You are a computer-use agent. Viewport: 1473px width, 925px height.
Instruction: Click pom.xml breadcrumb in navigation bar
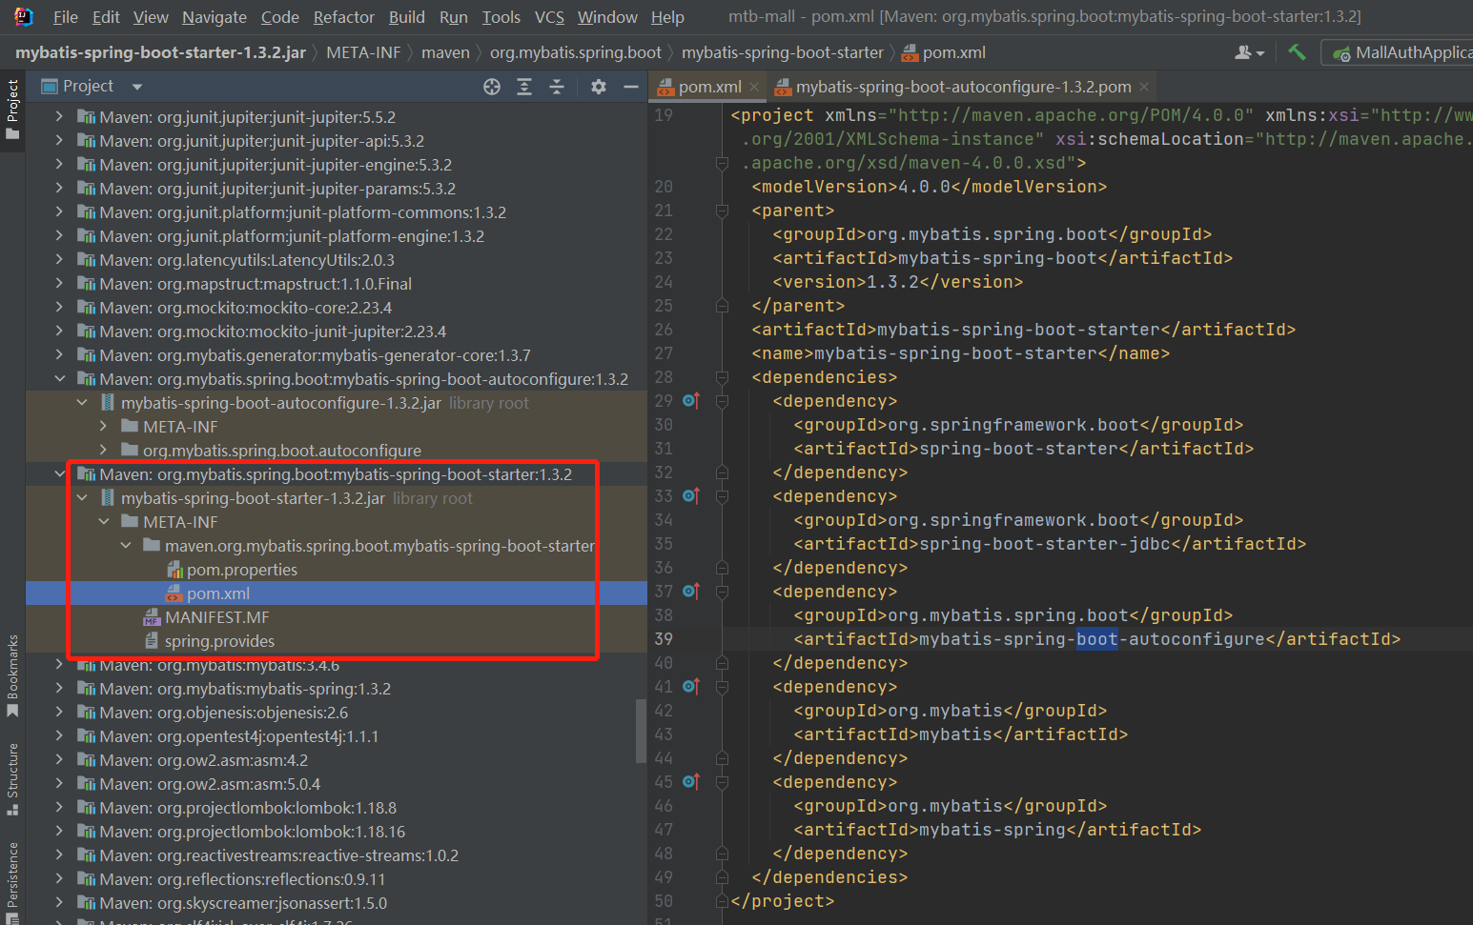(944, 52)
